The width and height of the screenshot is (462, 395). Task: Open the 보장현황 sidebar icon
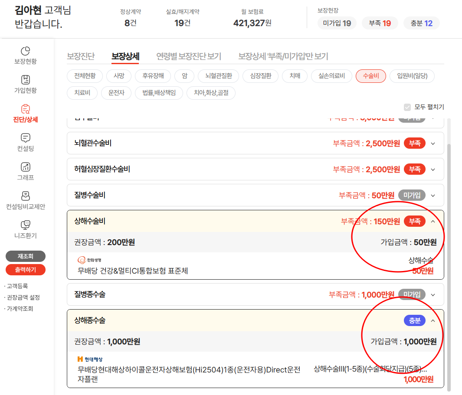tap(25, 51)
